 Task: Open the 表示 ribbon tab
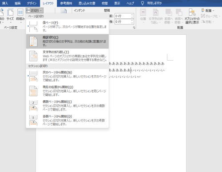[117, 3]
